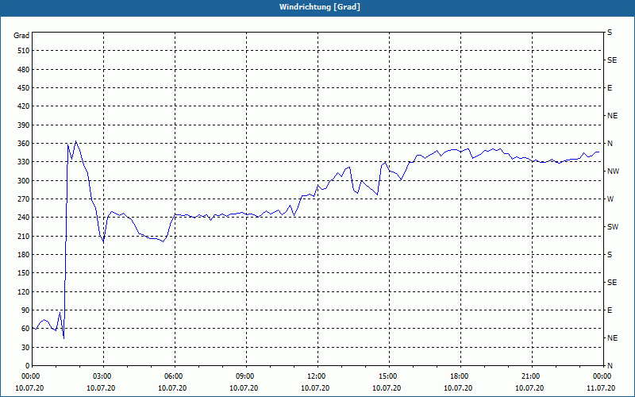Choose the 330 y-axis value

tap(24, 162)
